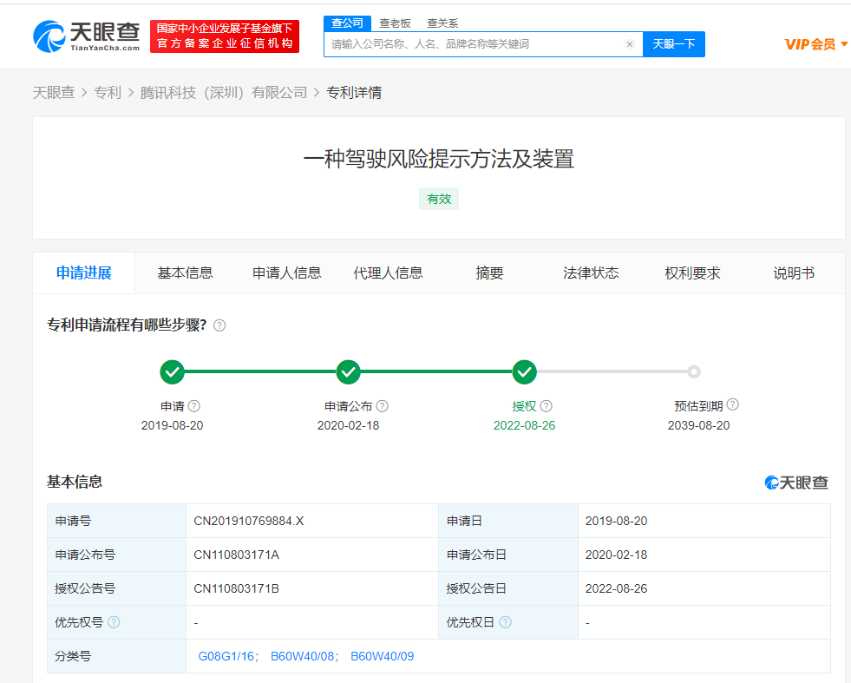Click the help icon next to 申请 step
This screenshot has width=851, height=683.
193,406
